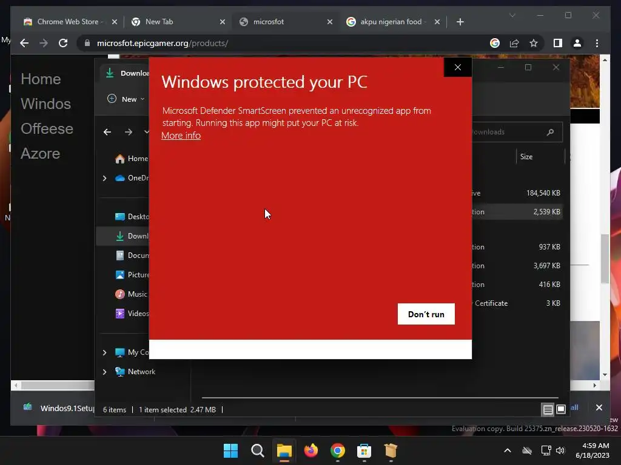Select Network in File Explorer sidebar
Viewport: 621px width, 465px height.
click(135, 372)
